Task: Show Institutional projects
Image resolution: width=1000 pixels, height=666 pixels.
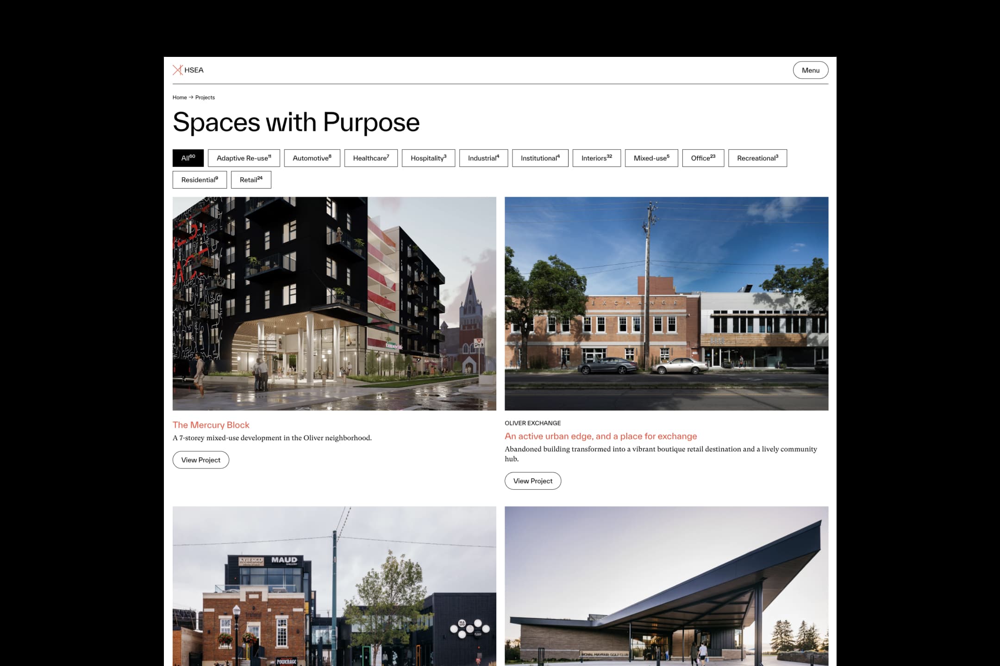Action: (x=540, y=158)
